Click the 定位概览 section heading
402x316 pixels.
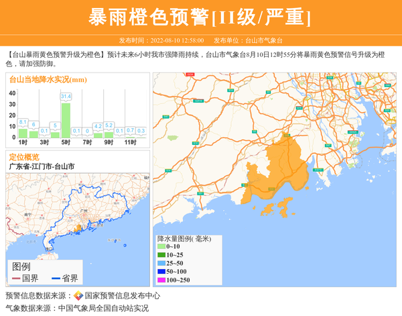coord(23,156)
